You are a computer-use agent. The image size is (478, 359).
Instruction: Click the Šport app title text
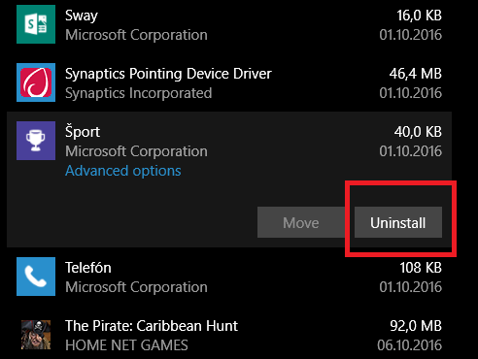(x=83, y=132)
